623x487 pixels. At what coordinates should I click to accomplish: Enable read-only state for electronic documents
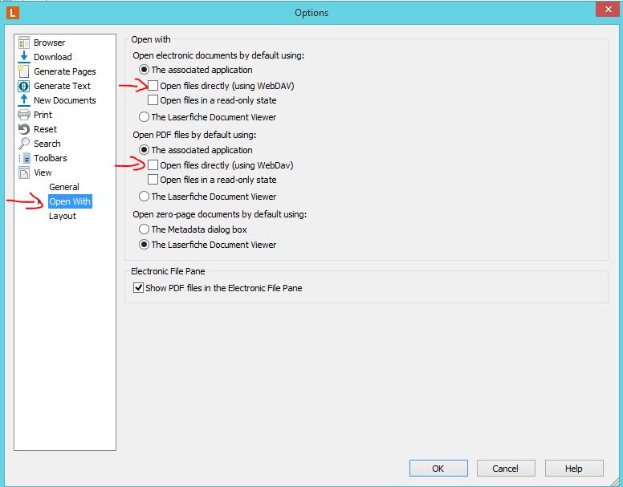[x=153, y=100]
